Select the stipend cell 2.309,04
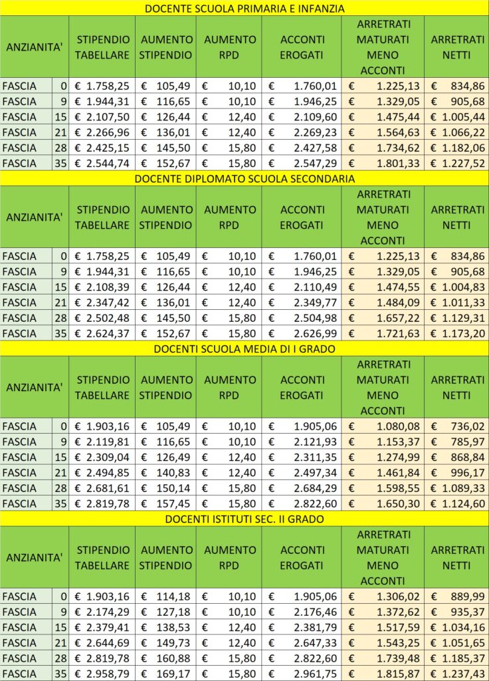 (x=102, y=458)
